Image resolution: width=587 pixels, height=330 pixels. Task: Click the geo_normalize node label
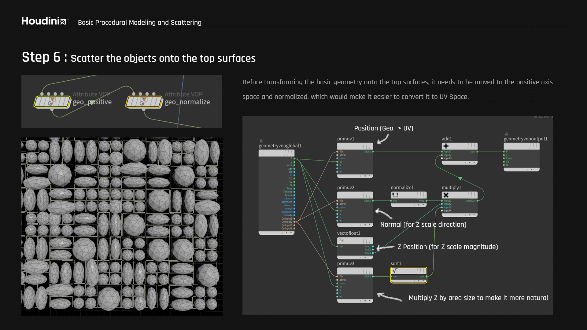coord(187,102)
